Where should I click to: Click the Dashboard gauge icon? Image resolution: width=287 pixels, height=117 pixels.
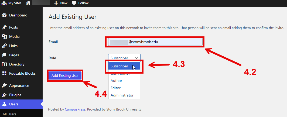tap(4, 15)
